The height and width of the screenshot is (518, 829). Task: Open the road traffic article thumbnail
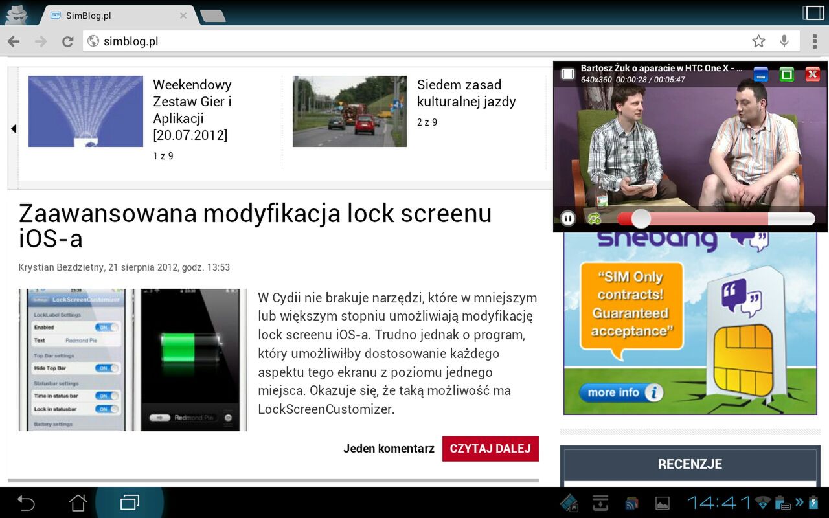[x=350, y=111]
